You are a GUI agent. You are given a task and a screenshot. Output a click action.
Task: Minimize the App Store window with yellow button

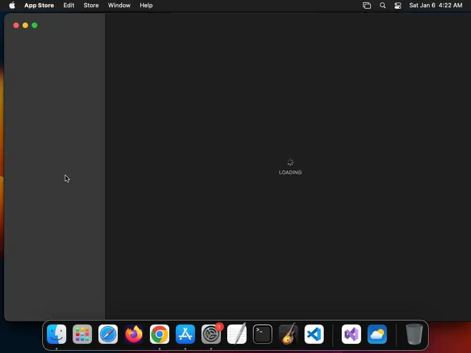pyautogui.click(x=25, y=25)
